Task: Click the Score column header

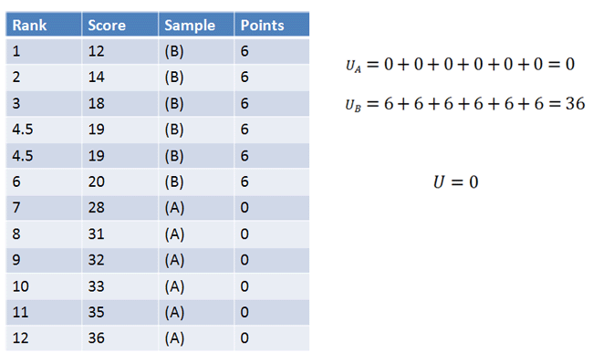Action: click(120, 25)
